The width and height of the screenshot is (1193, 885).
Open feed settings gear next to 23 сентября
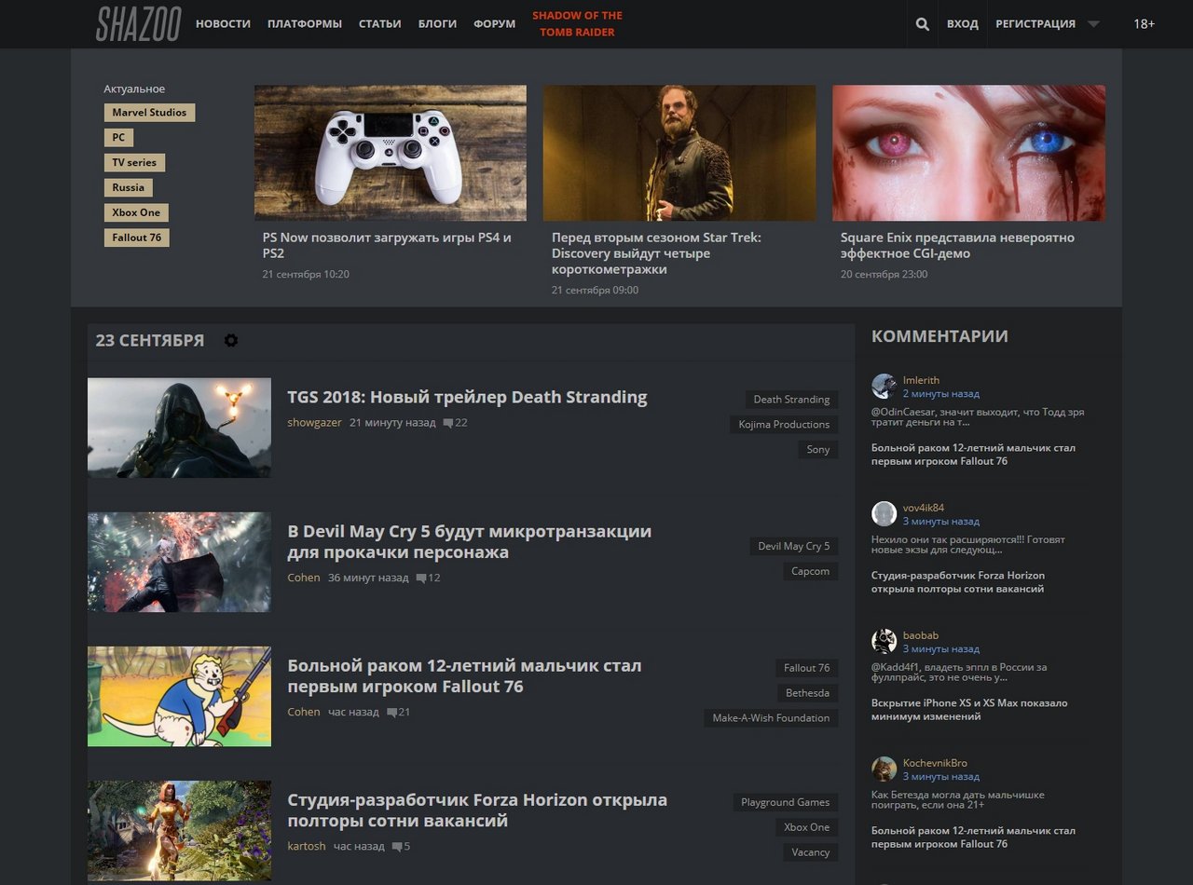tap(231, 340)
